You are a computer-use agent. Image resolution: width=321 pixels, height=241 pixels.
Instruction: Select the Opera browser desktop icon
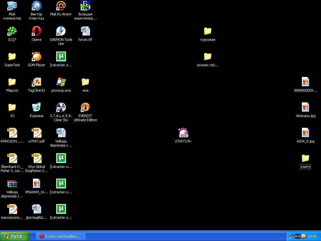(x=36, y=31)
